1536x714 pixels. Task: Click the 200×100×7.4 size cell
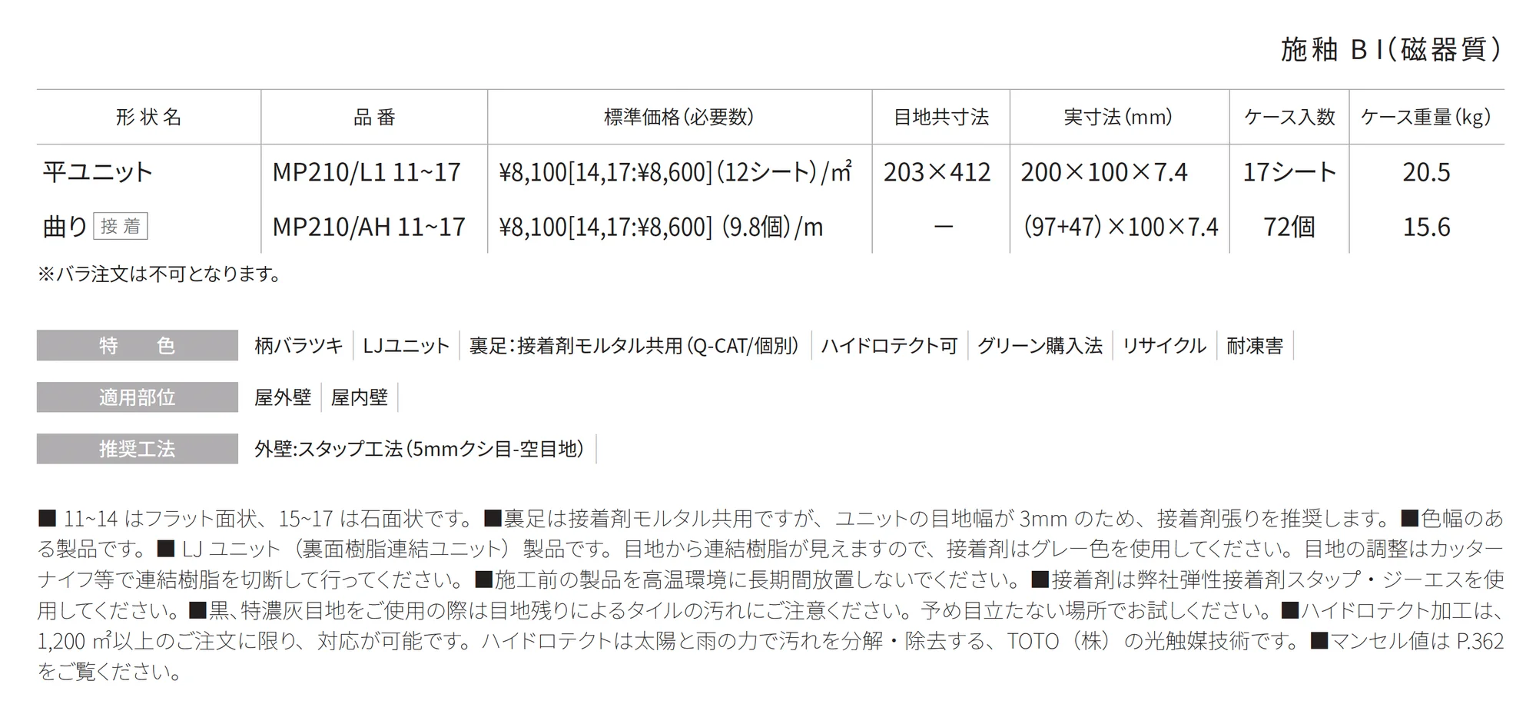point(1104,171)
